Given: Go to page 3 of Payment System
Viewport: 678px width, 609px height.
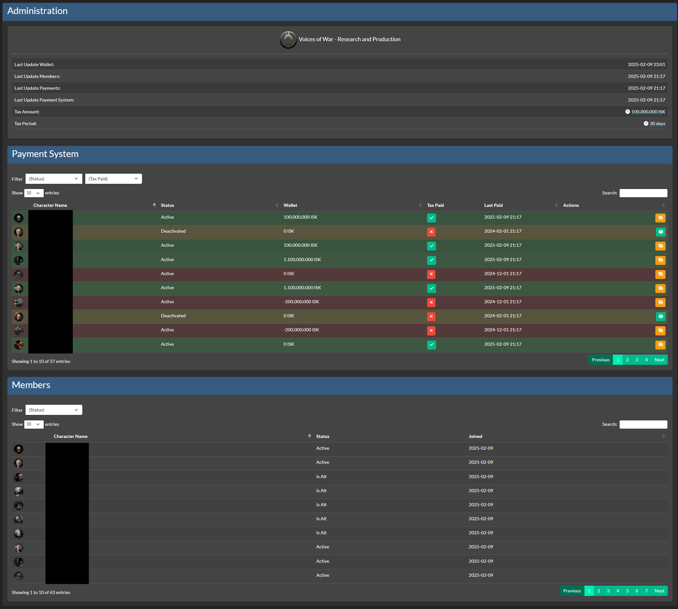Looking at the screenshot, I should click(x=637, y=360).
